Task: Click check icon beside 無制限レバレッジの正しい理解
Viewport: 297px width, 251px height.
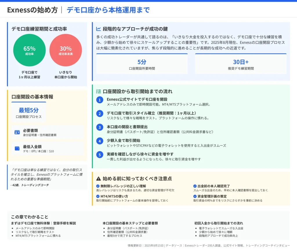Action: tap(98, 186)
